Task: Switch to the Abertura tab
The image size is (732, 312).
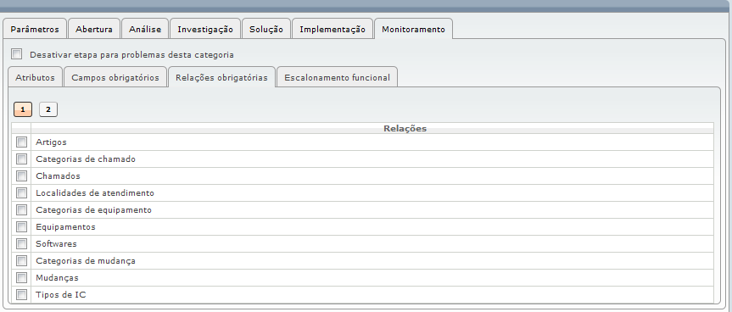Action: (x=94, y=29)
